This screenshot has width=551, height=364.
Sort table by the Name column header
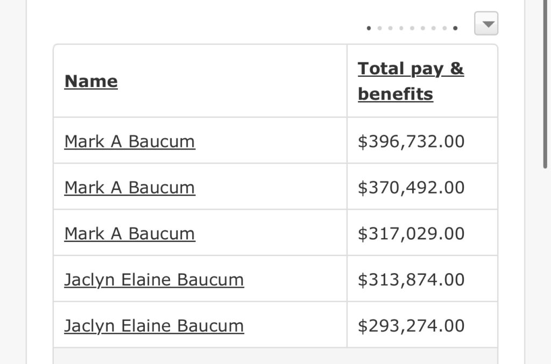point(91,81)
